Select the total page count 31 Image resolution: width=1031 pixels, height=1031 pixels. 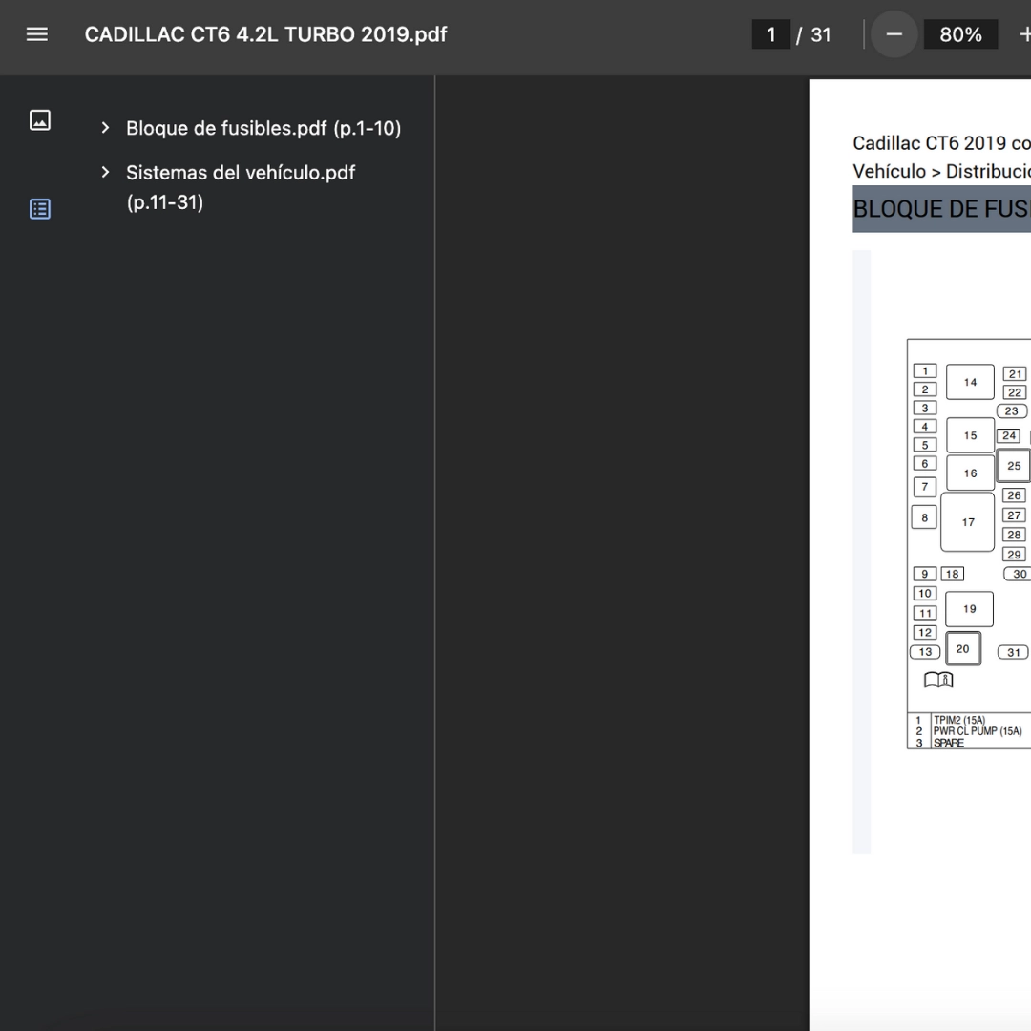coord(821,34)
